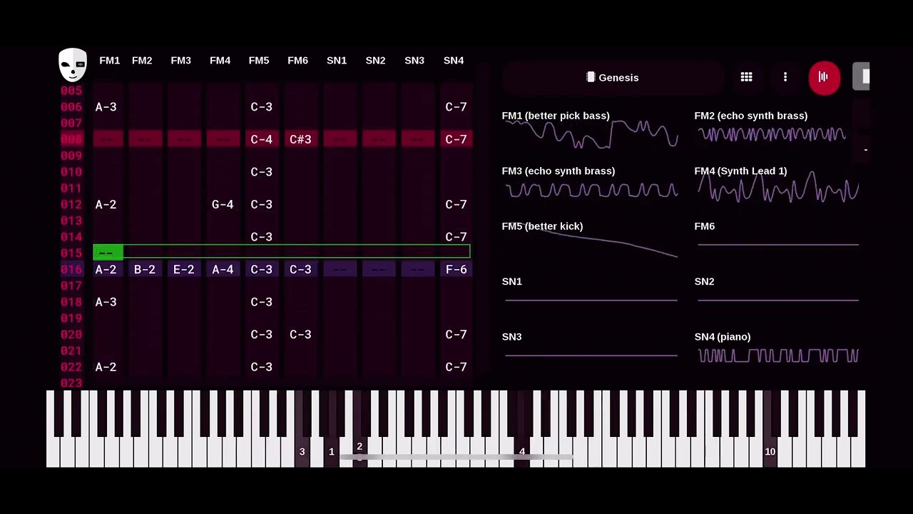The width and height of the screenshot is (913, 514).
Task: Open the three-dot options menu
Action: pyautogui.click(x=785, y=77)
